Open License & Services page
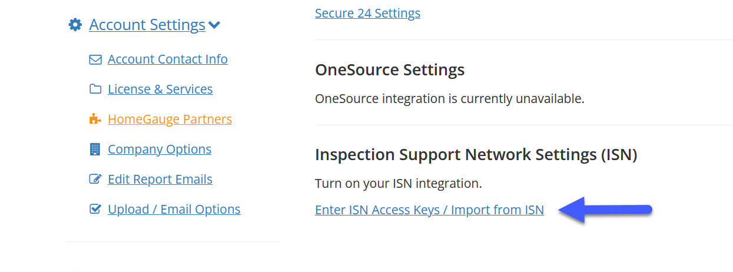The height and width of the screenshot is (272, 733). coord(160,89)
